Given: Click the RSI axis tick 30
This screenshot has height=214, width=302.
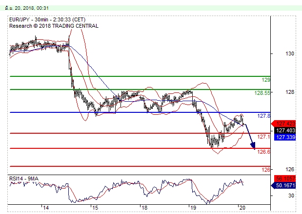Looking at the screenshot, I should (x=291, y=196).
